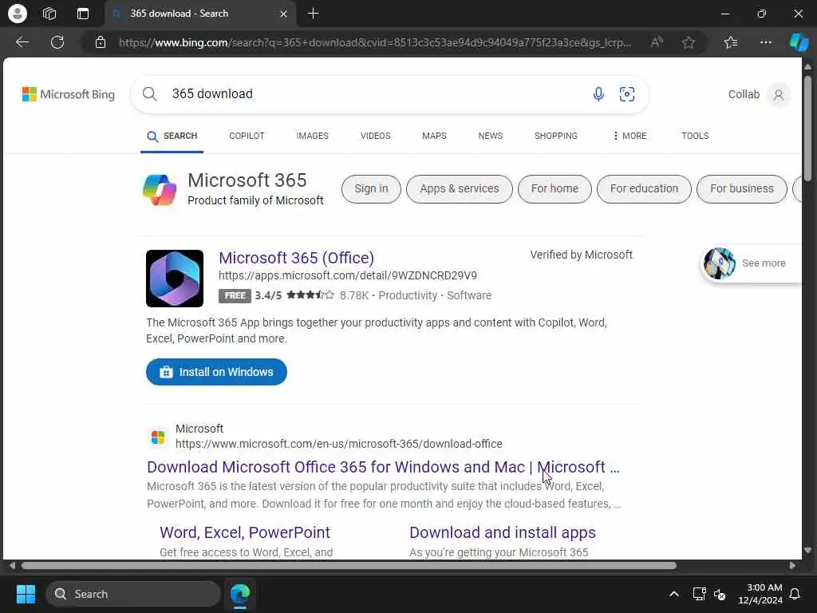Switch to MAPS tab

tap(434, 136)
